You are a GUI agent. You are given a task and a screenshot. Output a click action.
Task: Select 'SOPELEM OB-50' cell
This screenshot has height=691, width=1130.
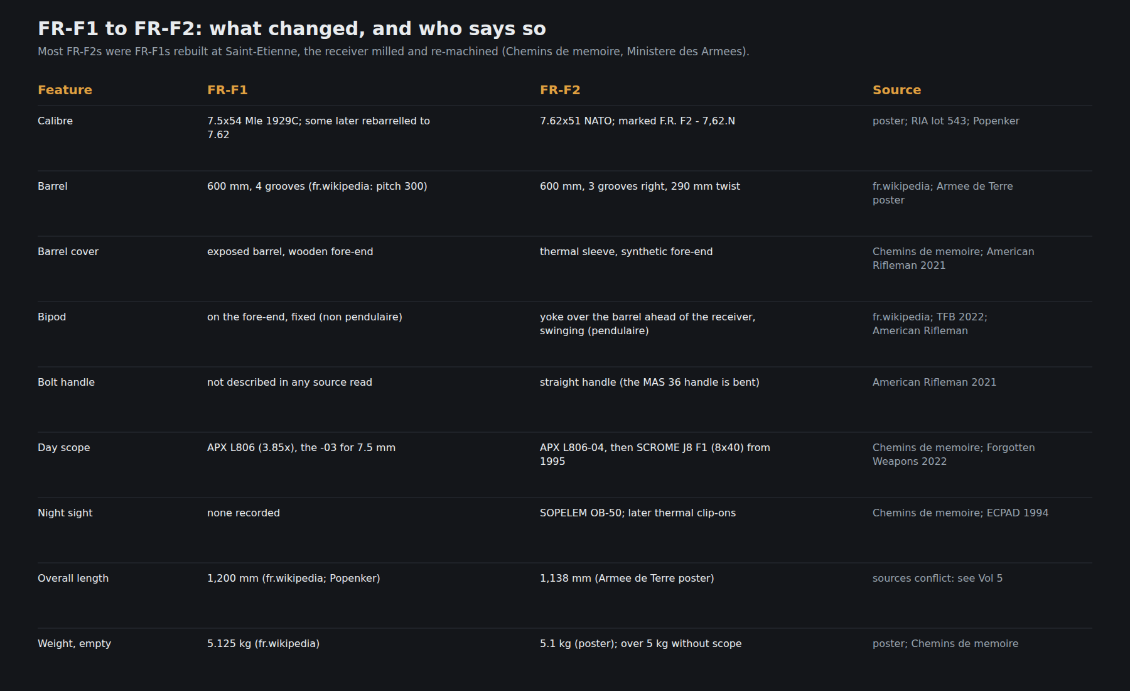pyautogui.click(x=638, y=513)
